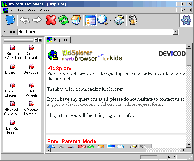194x161 pixels.
Task: Click the red KidSplorer heading
Action: [x=60, y=69]
